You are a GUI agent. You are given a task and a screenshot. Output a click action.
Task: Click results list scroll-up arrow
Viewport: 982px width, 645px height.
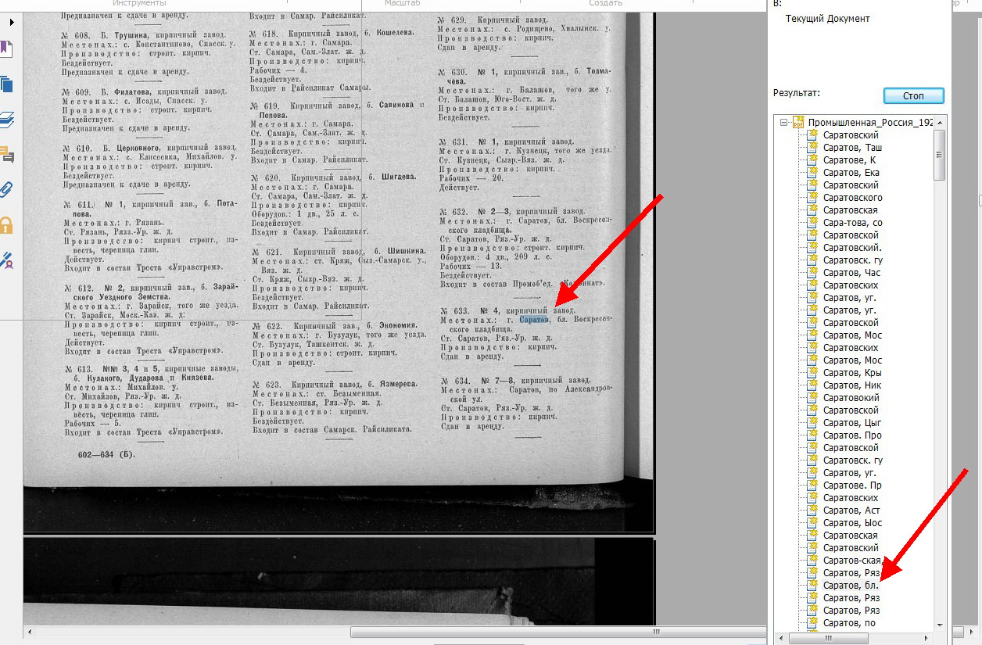pos(941,122)
